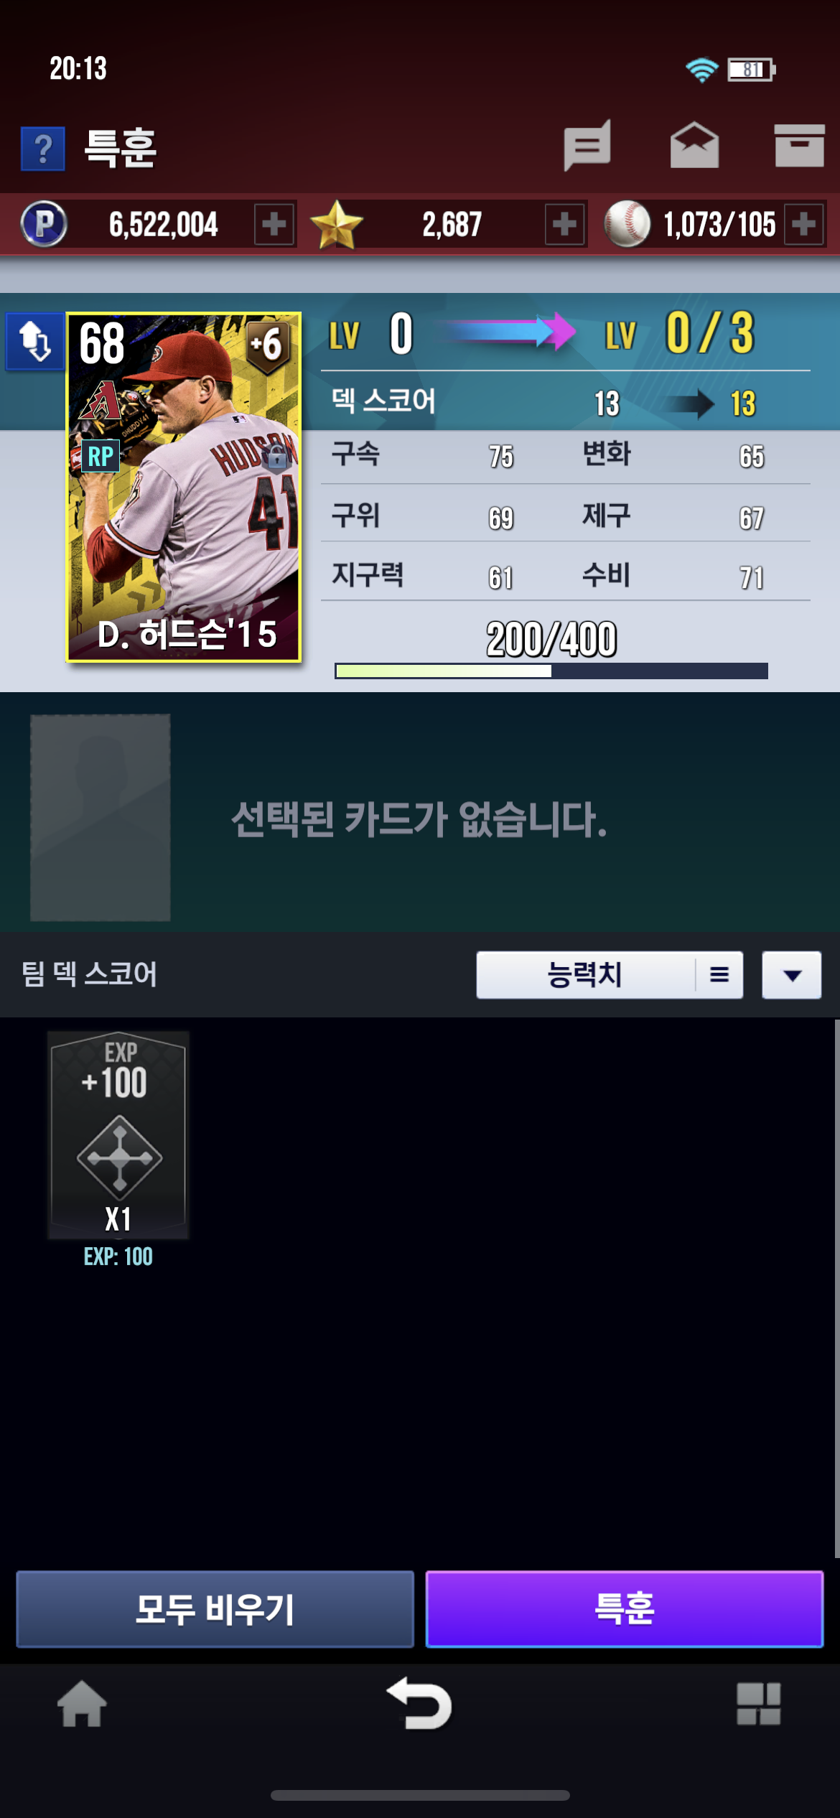Viewport: 840px width, 1818px height.
Task: Open the blue question mark help icon
Action: [x=43, y=149]
